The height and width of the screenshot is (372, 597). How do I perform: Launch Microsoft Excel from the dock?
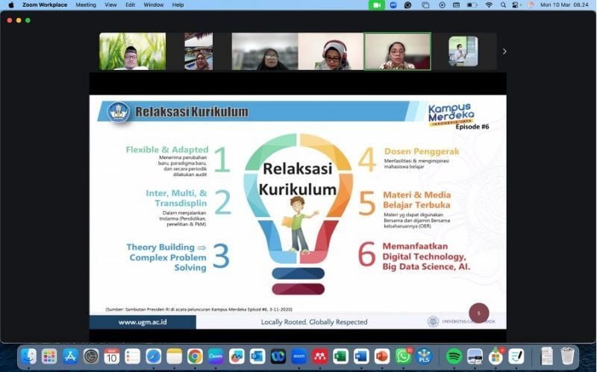[x=340, y=356]
